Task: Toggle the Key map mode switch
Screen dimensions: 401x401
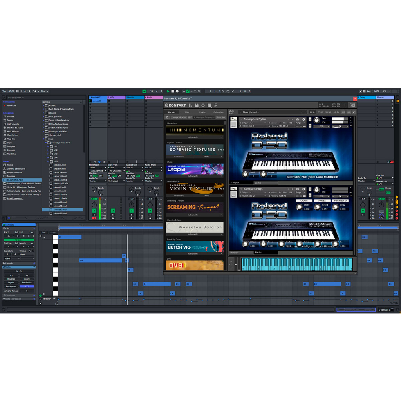Action: click(369, 91)
